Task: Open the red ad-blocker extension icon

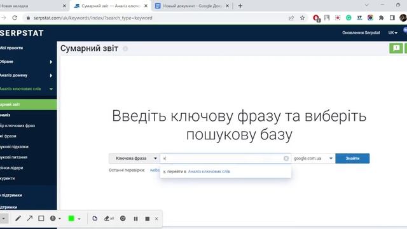Action: 316,18
